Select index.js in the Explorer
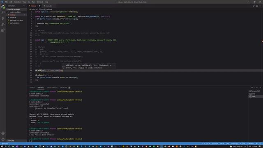 [x=16, y=15]
